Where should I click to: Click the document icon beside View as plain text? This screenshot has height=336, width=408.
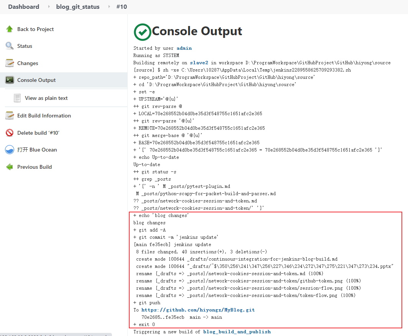17,98
